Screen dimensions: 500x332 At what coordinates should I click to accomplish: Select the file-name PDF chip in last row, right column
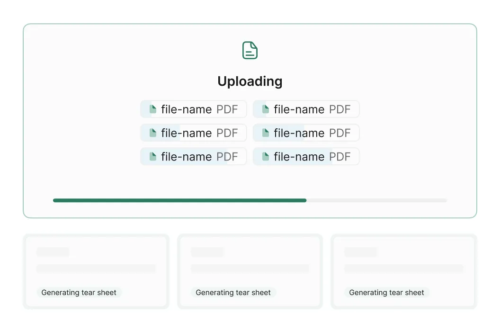[306, 157]
